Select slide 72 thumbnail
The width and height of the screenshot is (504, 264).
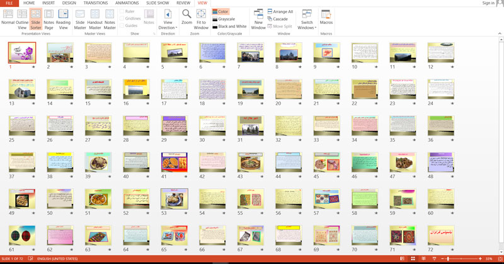pyautogui.click(x=441, y=235)
